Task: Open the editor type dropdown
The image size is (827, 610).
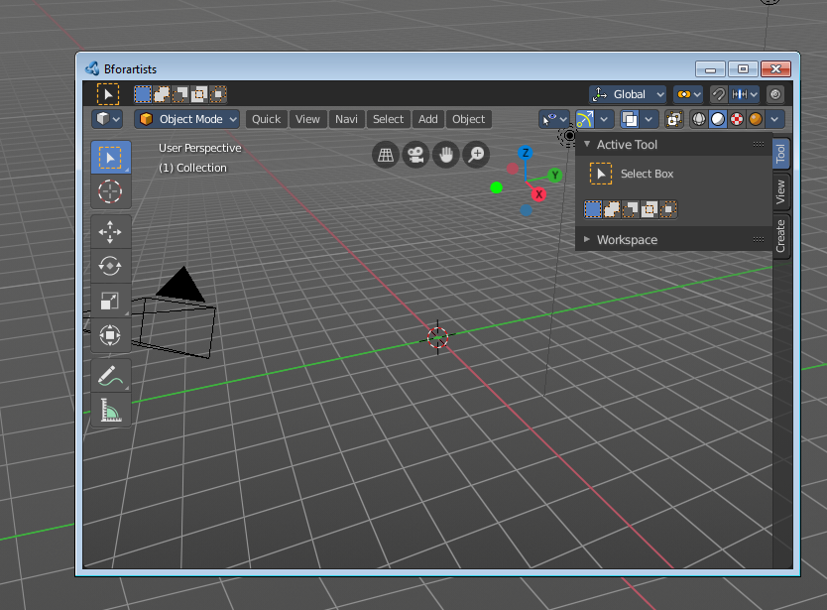Action: coord(107,119)
